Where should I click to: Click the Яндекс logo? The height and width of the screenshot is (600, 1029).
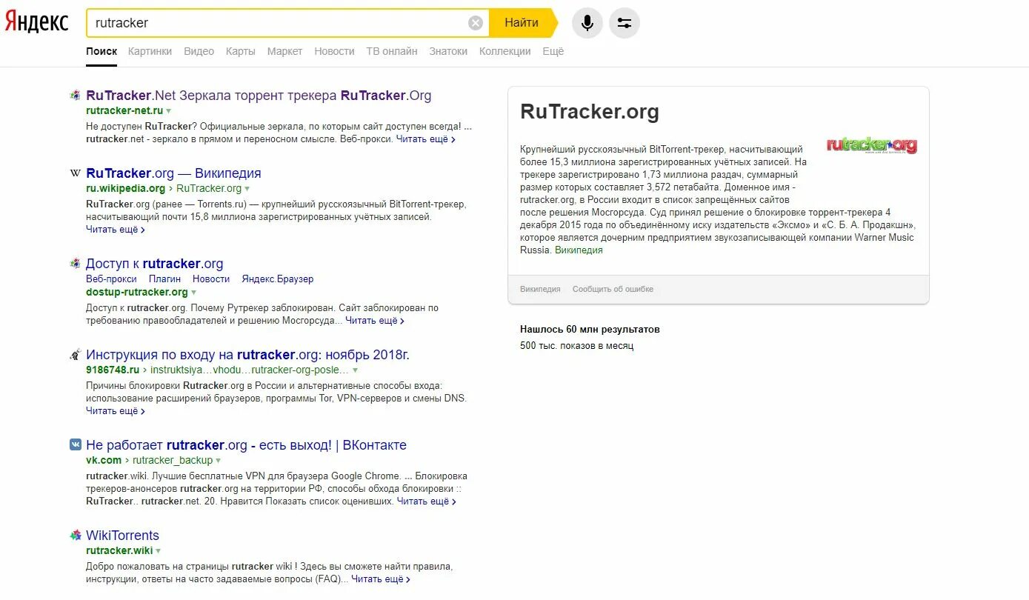coord(36,22)
